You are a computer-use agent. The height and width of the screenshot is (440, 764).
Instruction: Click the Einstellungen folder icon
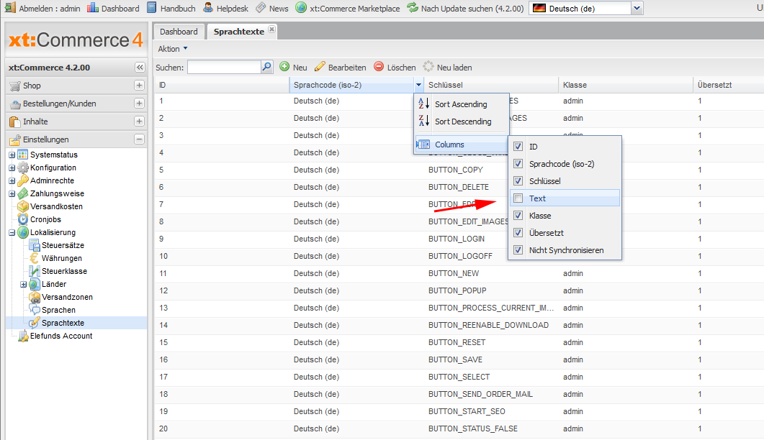[15, 139]
